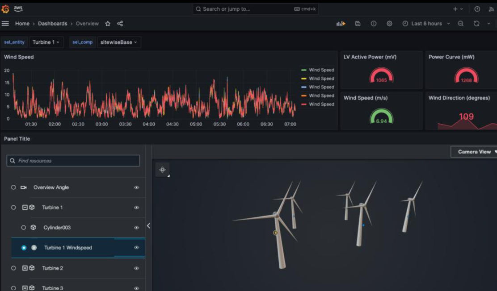Click the Turbine 1 cube icon
The height and width of the screenshot is (291, 497).
click(32, 208)
